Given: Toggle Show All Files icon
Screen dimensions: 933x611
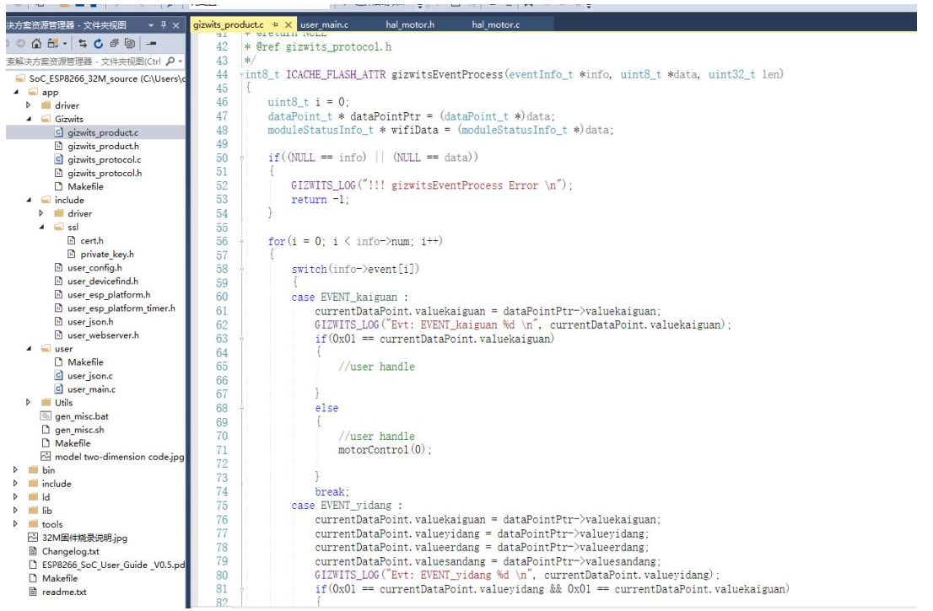Looking at the screenshot, I should (x=130, y=43).
